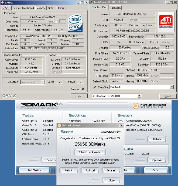Launch the Demo button in 3DMark05
Image resolution: width=178 pixels, height=186 pixels.
click(x=157, y=170)
